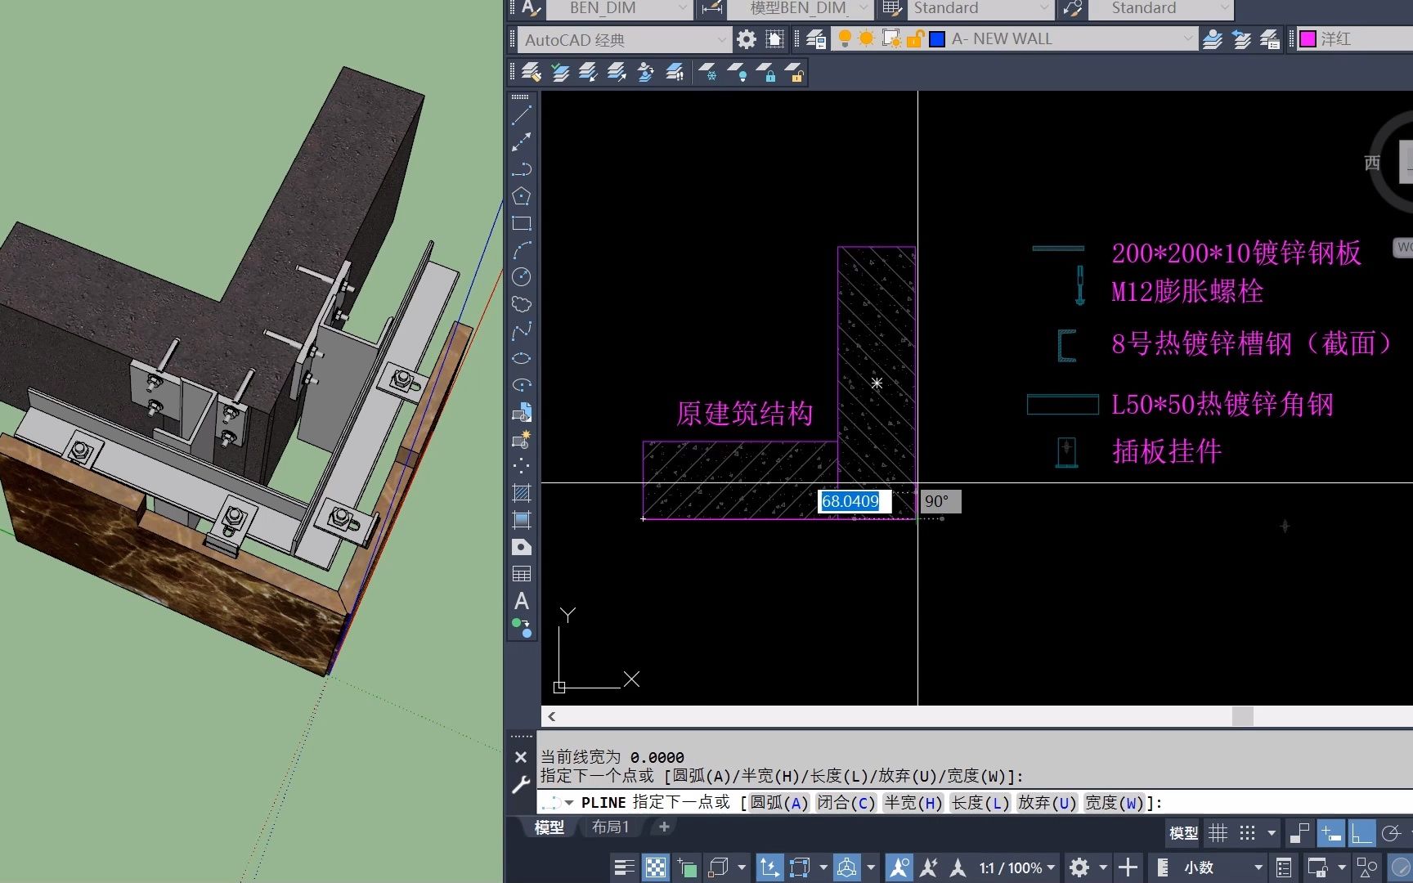
Task: Toggle grid display in status bar
Action: (x=1218, y=833)
